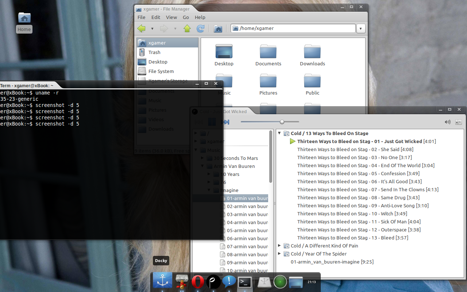Image resolution: width=467 pixels, height=292 pixels.
Task: Select track 08 - Same Drug
Action: 358,197
